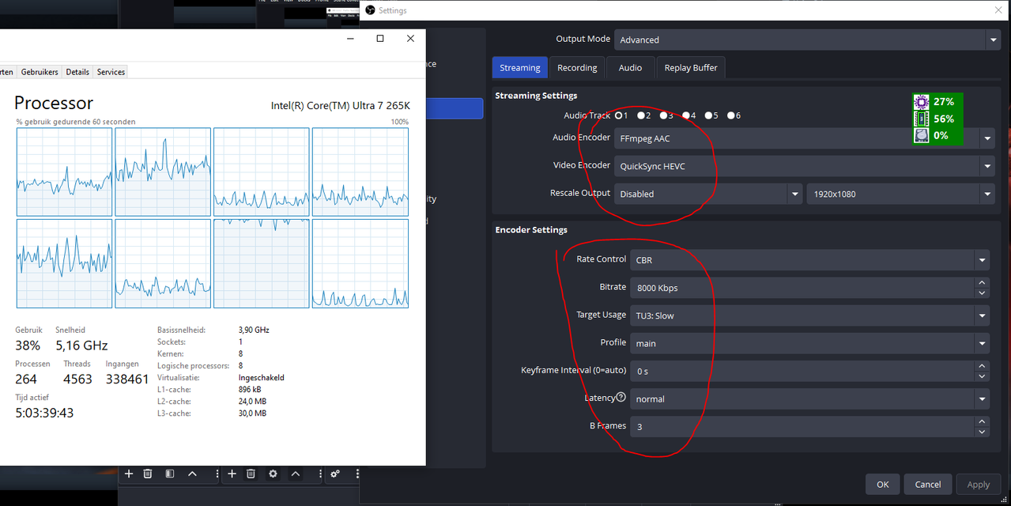Click the Latency help question mark icon
Viewport: 1011px width, 506px height.
click(621, 398)
